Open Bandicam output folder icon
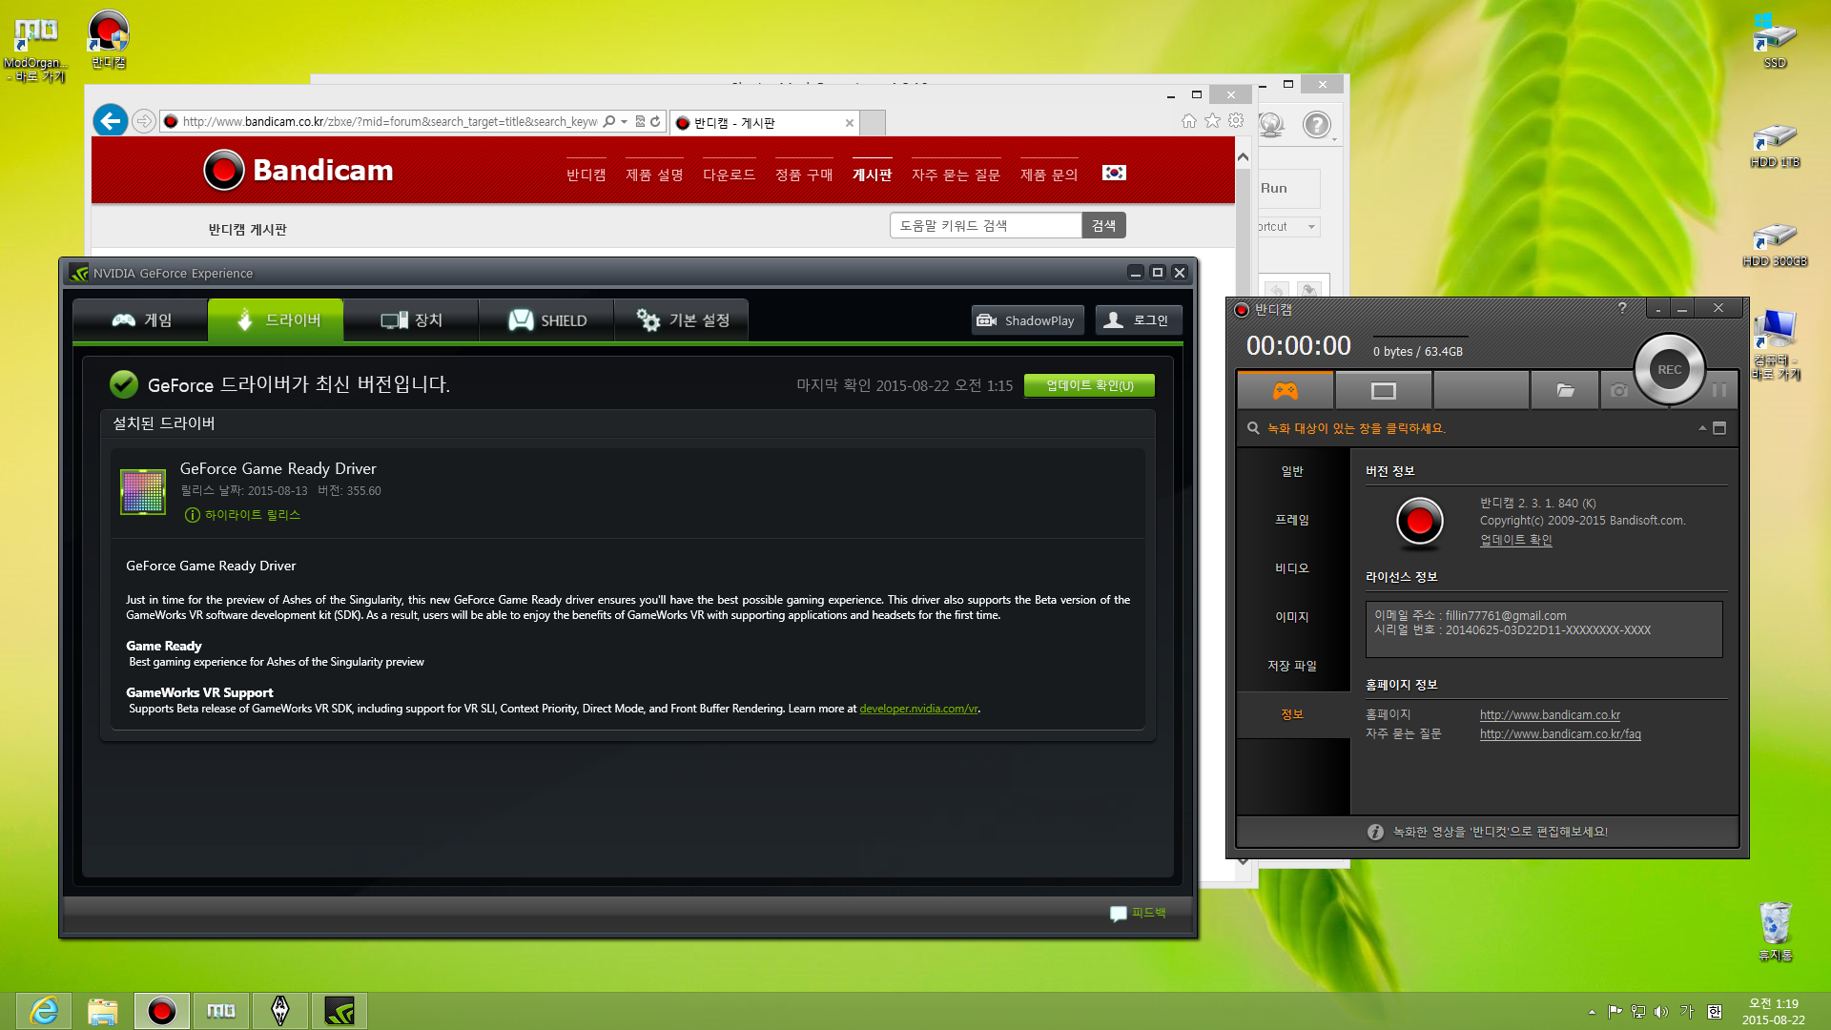1831x1030 pixels. pos(1565,390)
